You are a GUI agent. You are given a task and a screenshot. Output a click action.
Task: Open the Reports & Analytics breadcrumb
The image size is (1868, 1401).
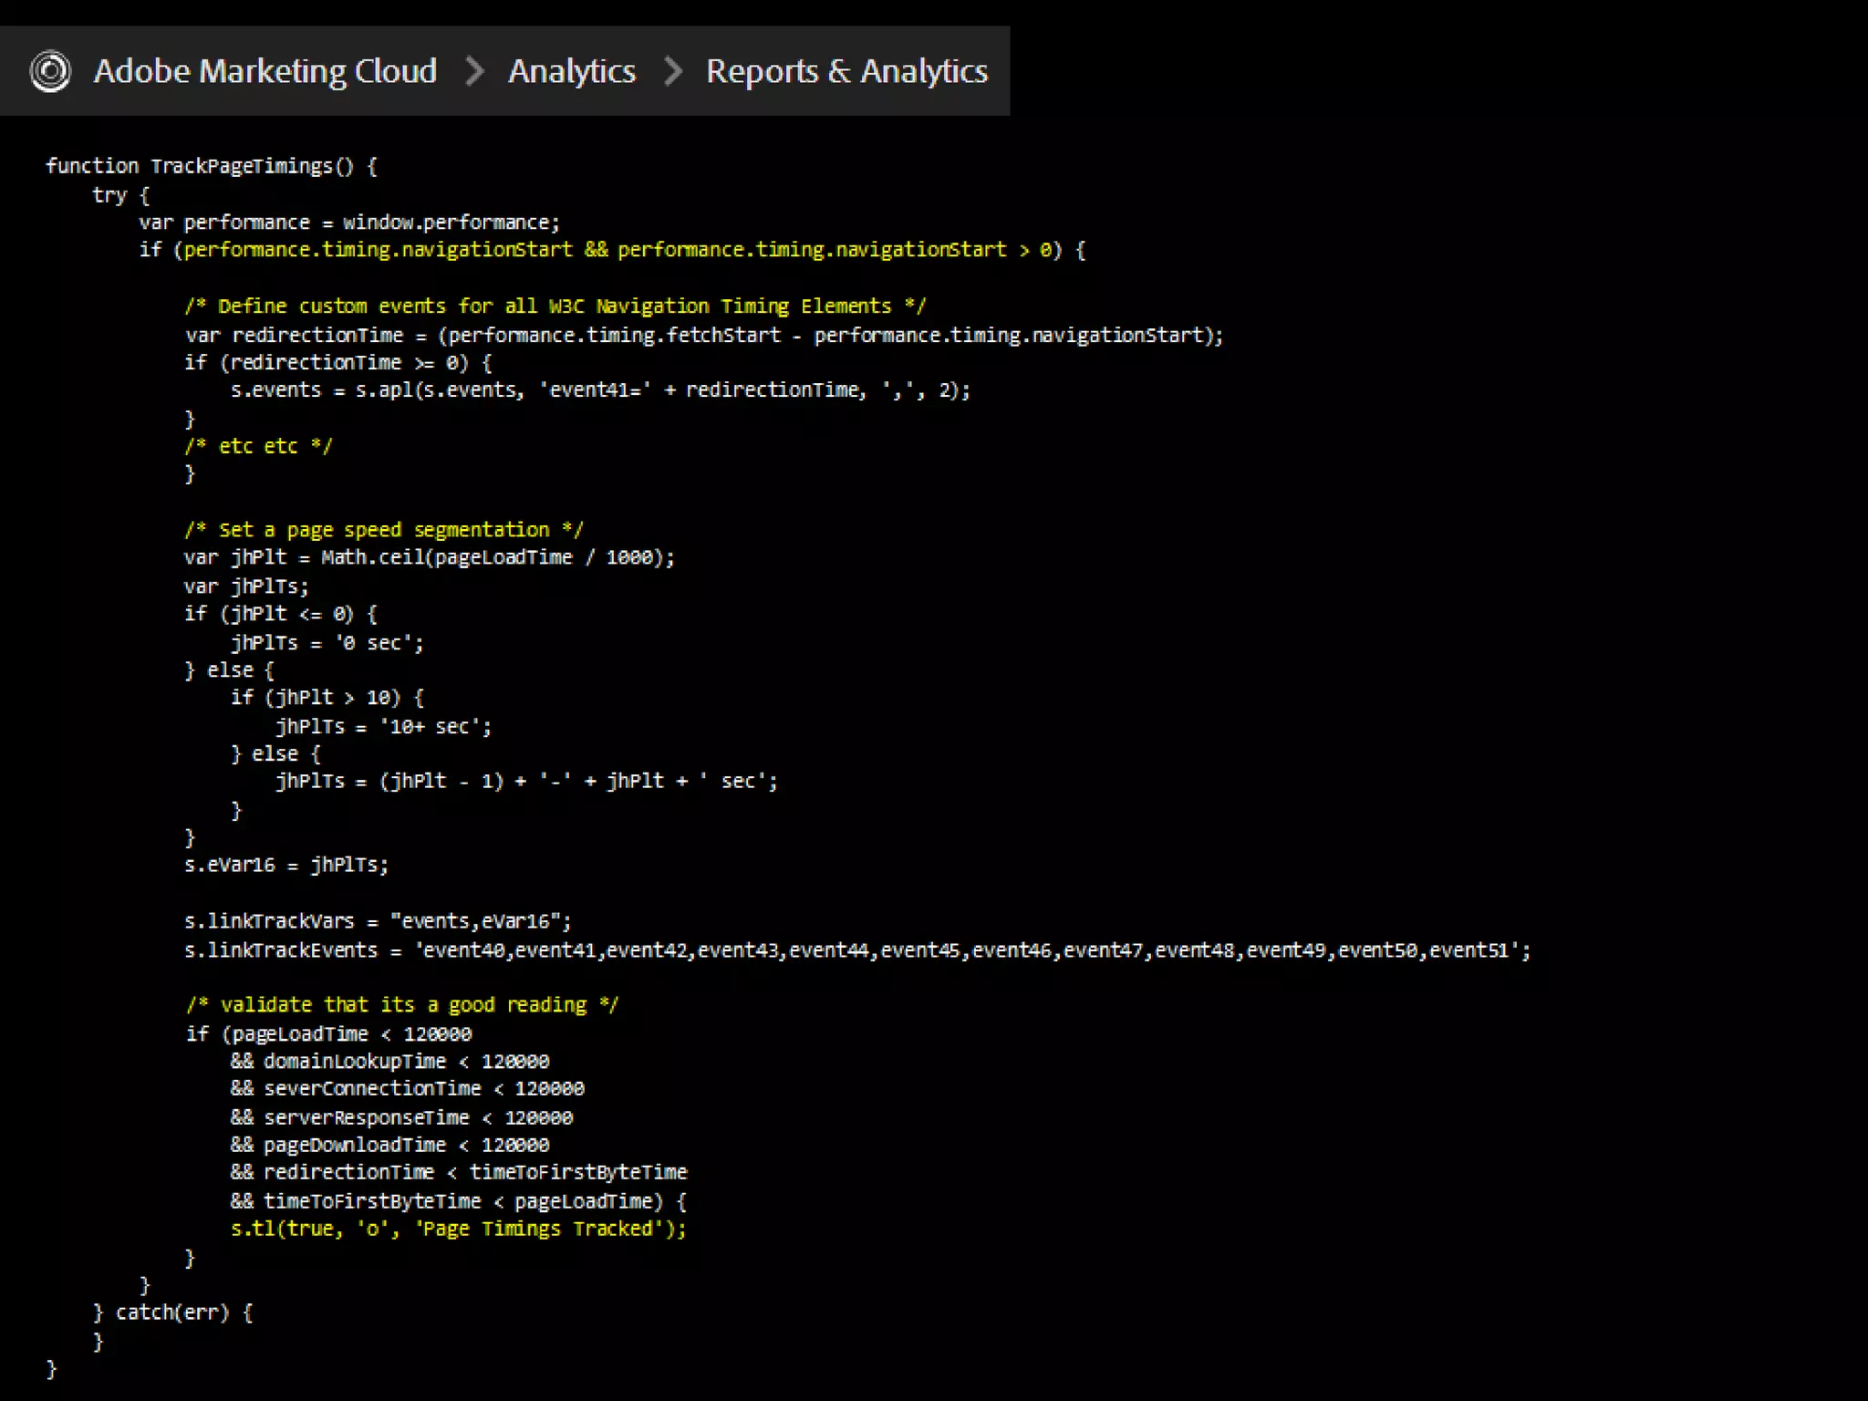click(x=846, y=71)
